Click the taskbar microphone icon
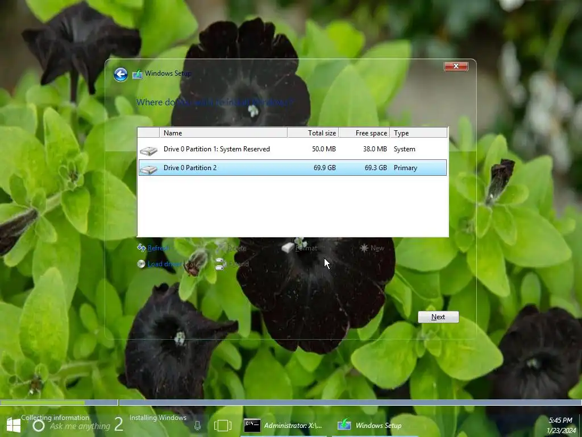 pos(197,426)
